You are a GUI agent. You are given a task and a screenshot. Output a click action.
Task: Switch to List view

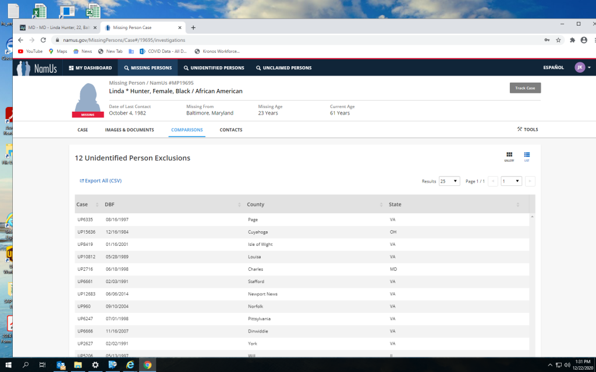tap(527, 156)
